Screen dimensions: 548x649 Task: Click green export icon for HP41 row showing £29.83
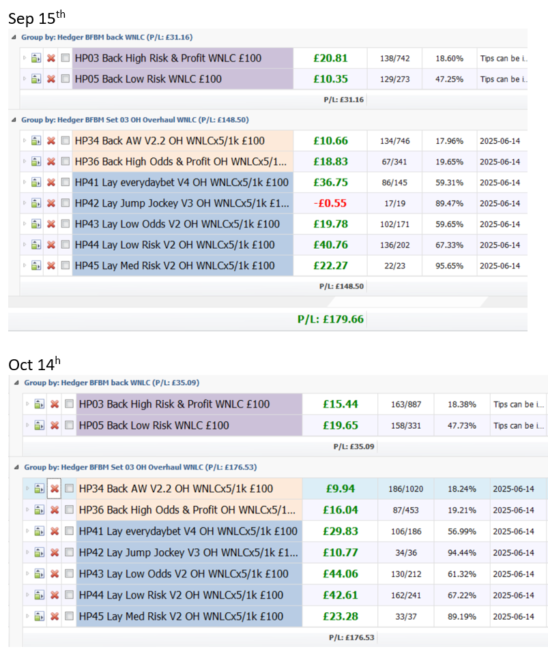point(40,531)
